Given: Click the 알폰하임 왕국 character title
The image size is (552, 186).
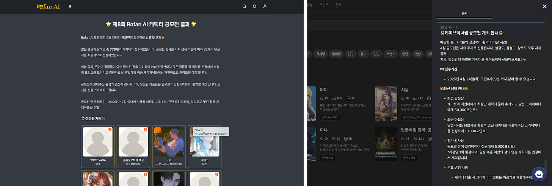Looking at the screenshot, I should pos(417,130).
